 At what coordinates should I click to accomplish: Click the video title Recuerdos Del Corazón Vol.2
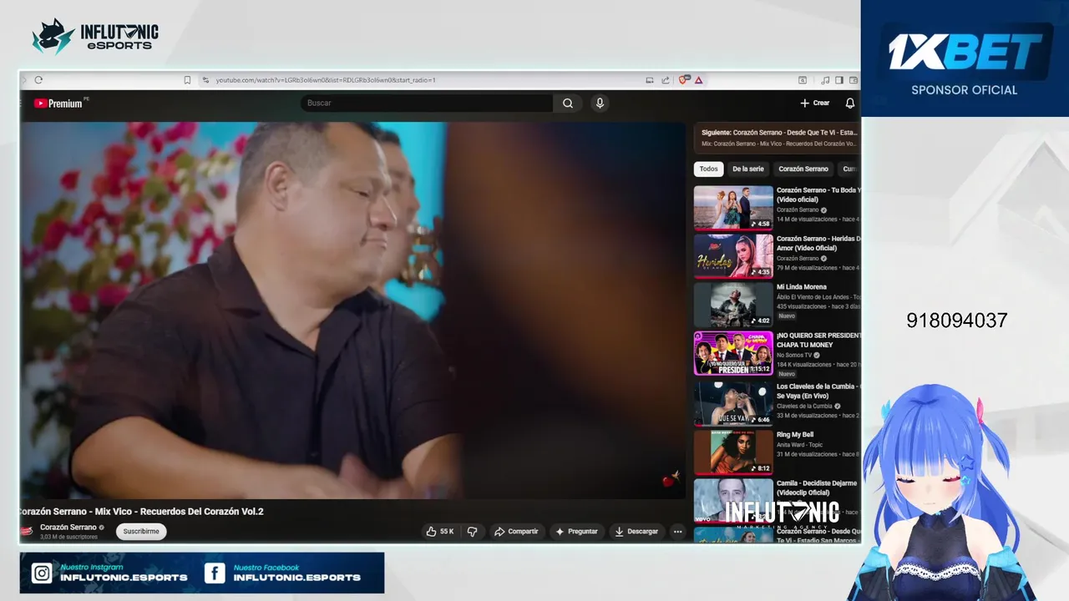coord(141,512)
